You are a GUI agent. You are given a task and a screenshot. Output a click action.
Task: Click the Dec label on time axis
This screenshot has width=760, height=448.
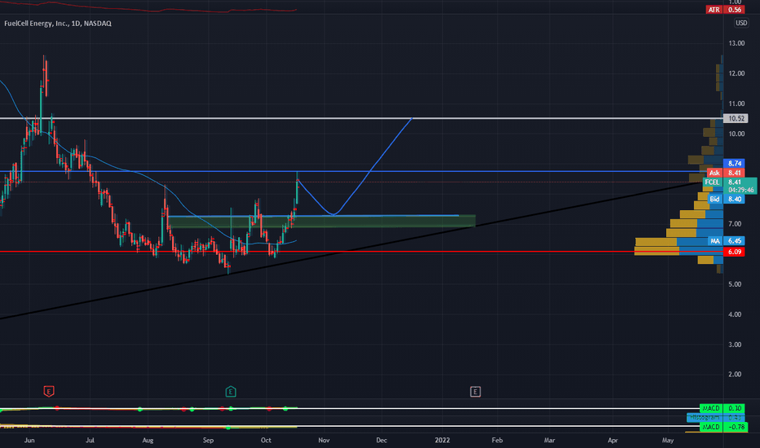(x=382, y=440)
